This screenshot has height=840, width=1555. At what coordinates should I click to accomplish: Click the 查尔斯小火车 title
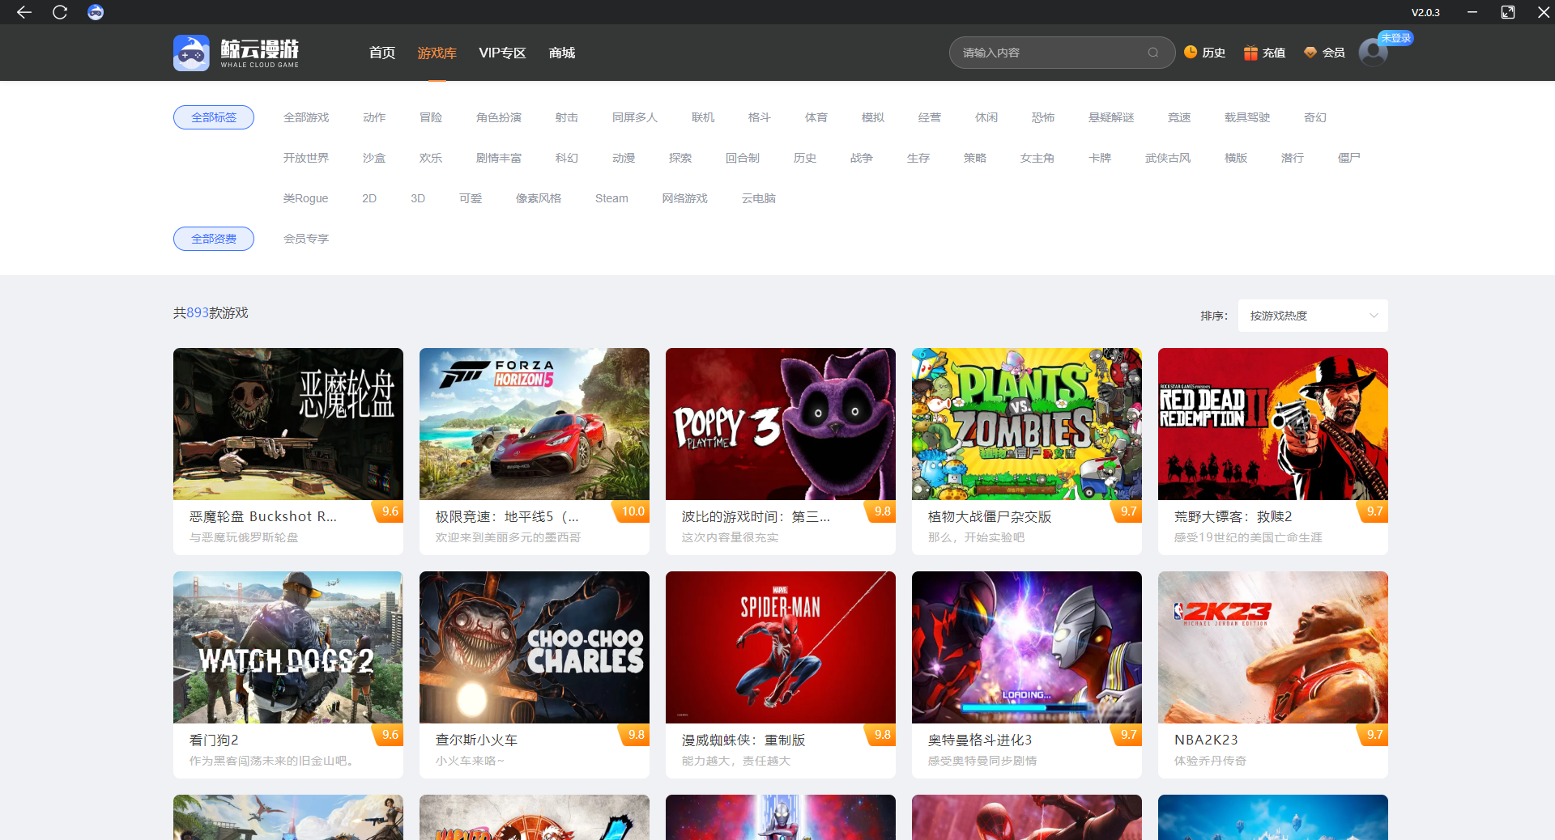pos(477,740)
